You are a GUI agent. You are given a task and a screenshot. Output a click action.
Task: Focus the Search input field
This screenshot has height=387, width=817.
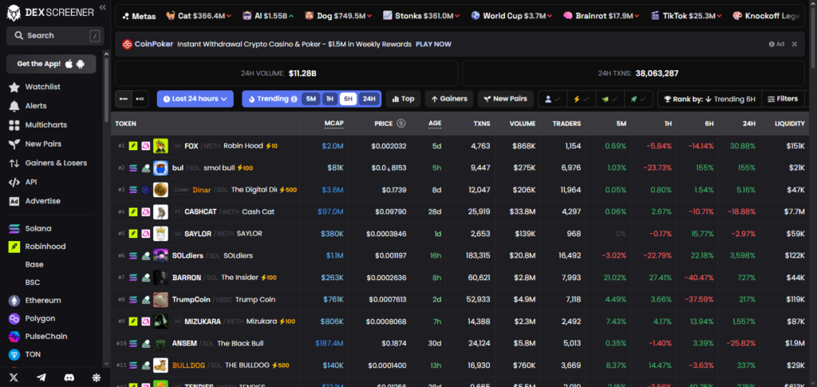[55, 35]
